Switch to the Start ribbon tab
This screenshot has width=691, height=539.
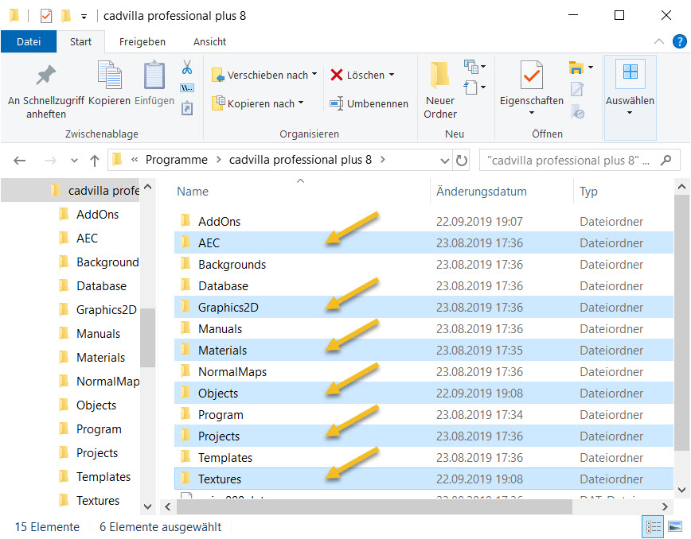(x=80, y=42)
